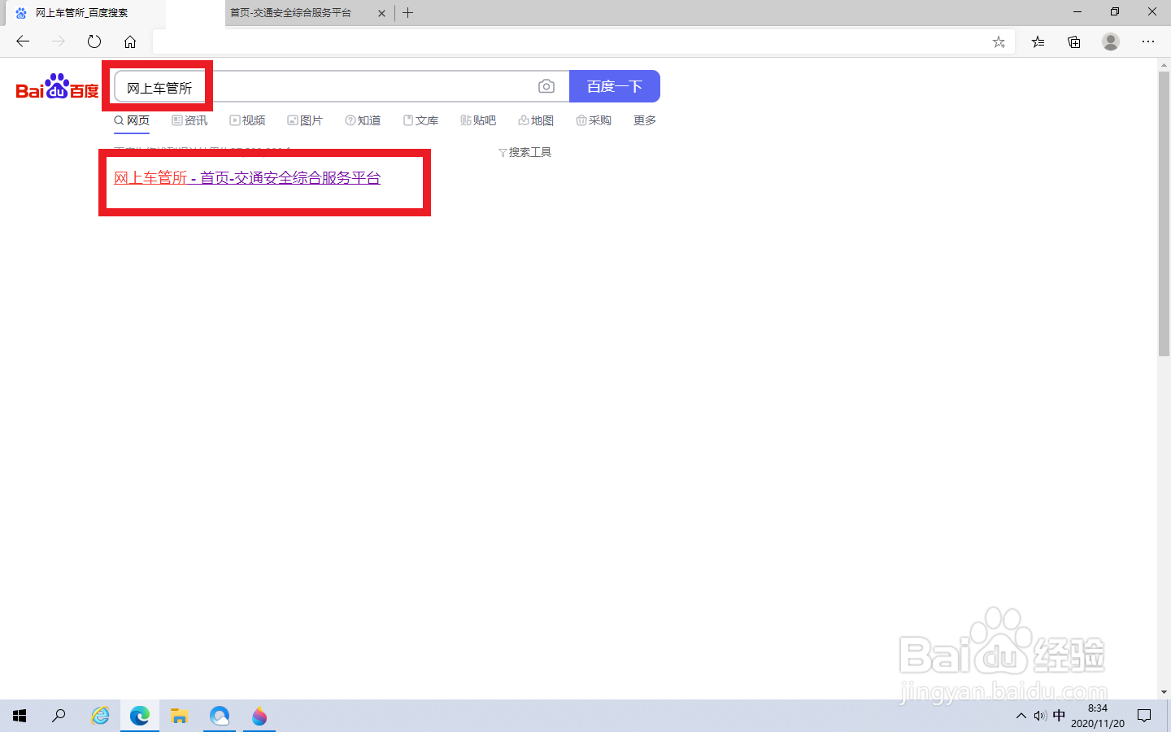Open 搜索工具 search tools filter
This screenshot has height=732, width=1171.
point(525,152)
